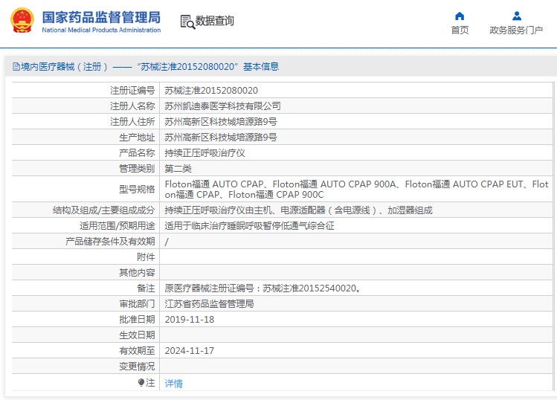Click the 数据查询 magnifier document icon
This screenshot has height=400, width=557.
point(187,22)
